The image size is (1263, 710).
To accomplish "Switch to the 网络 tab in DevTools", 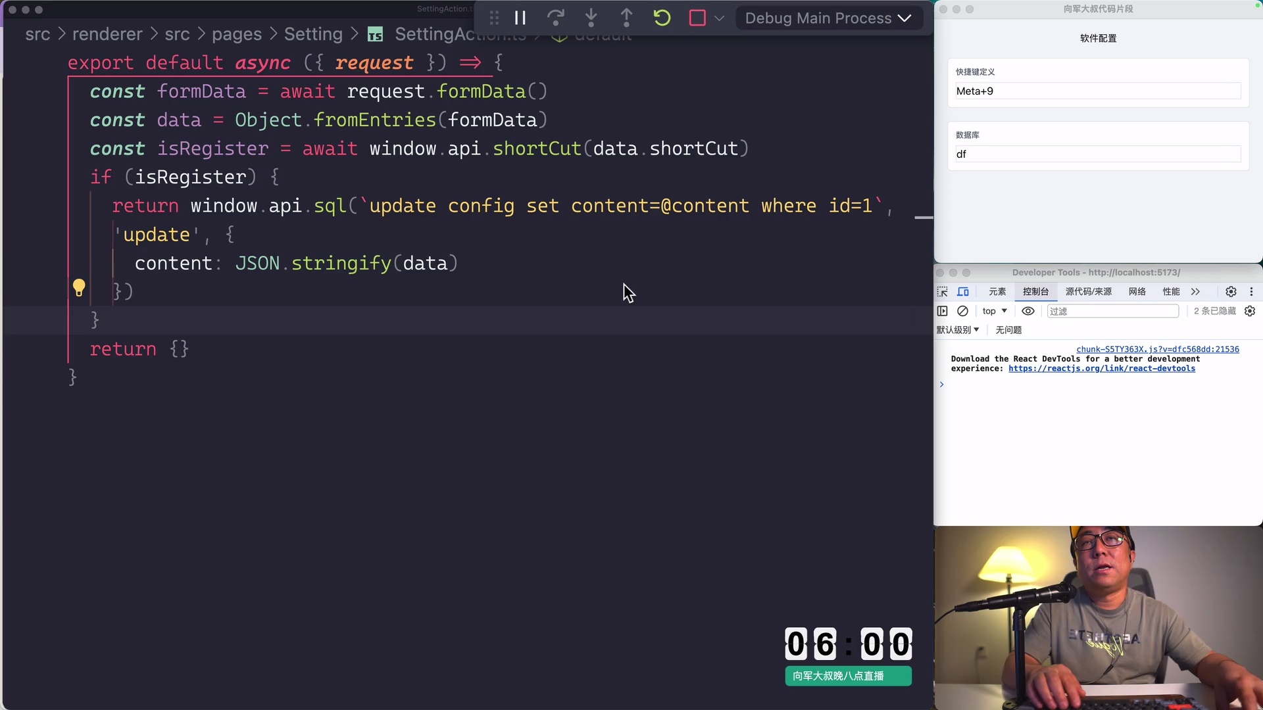I will 1136,292.
